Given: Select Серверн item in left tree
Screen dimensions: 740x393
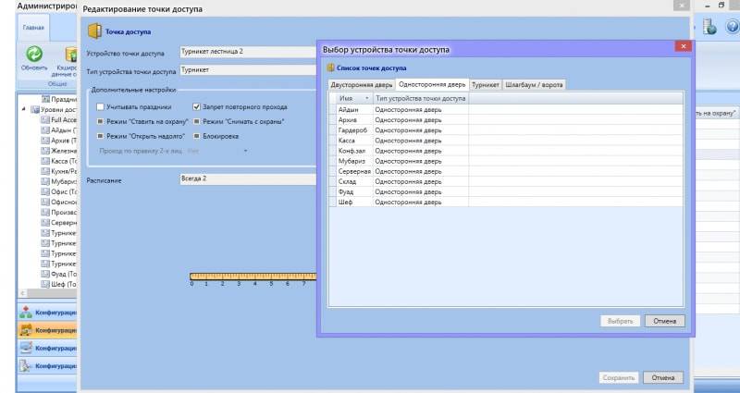Looking at the screenshot, I should (x=64, y=223).
